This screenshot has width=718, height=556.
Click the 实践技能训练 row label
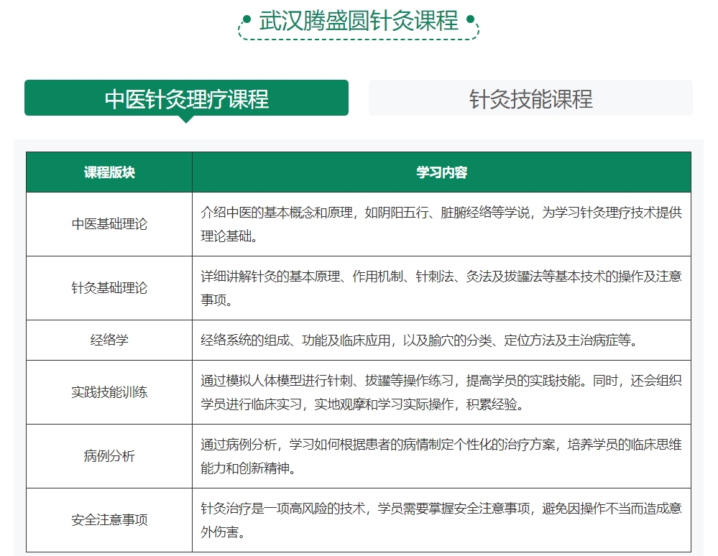point(109,392)
